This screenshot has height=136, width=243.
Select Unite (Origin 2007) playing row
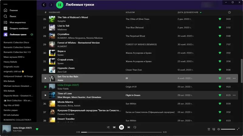click(x=140, y=87)
